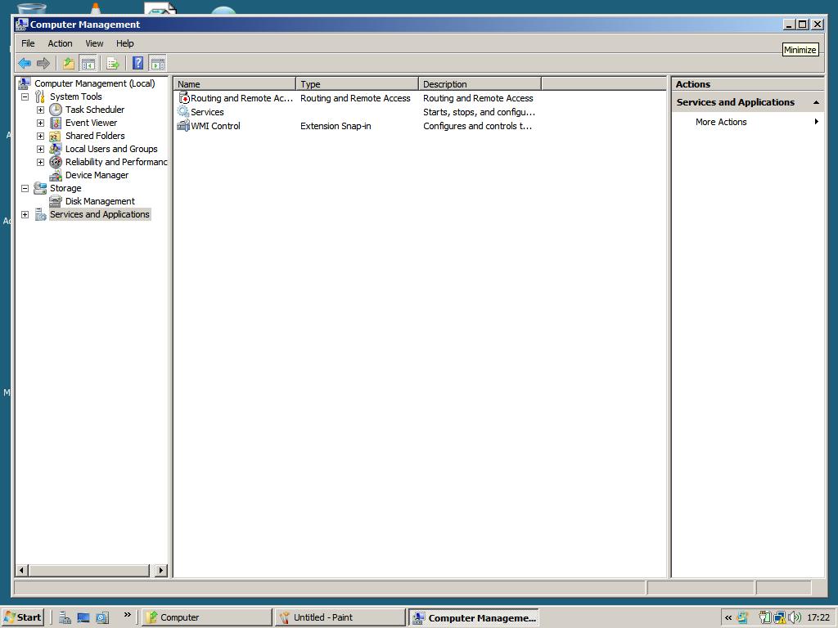The image size is (838, 628).
Task: Select Computer Management (Local) root node
Action: pos(95,83)
